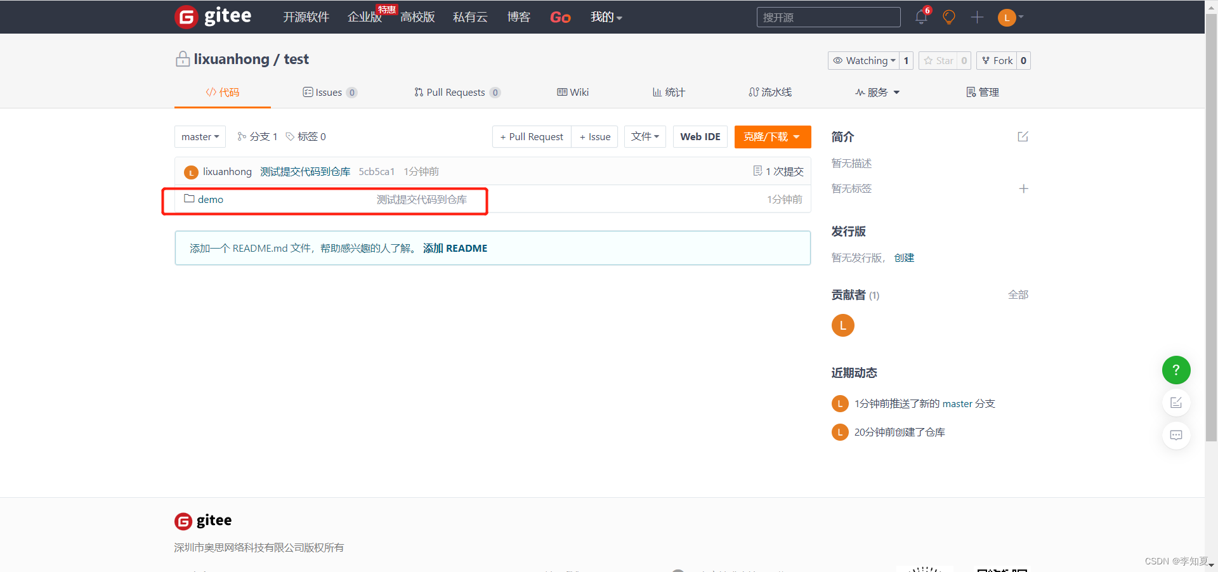Screen dimensions: 1218x572
Task: Click the avatar beside 1分钟前推送了新的 master 分支
Action: 840,403
